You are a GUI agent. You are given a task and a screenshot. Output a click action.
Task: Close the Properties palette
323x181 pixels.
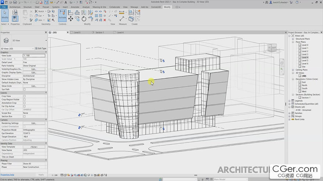(x=46, y=33)
